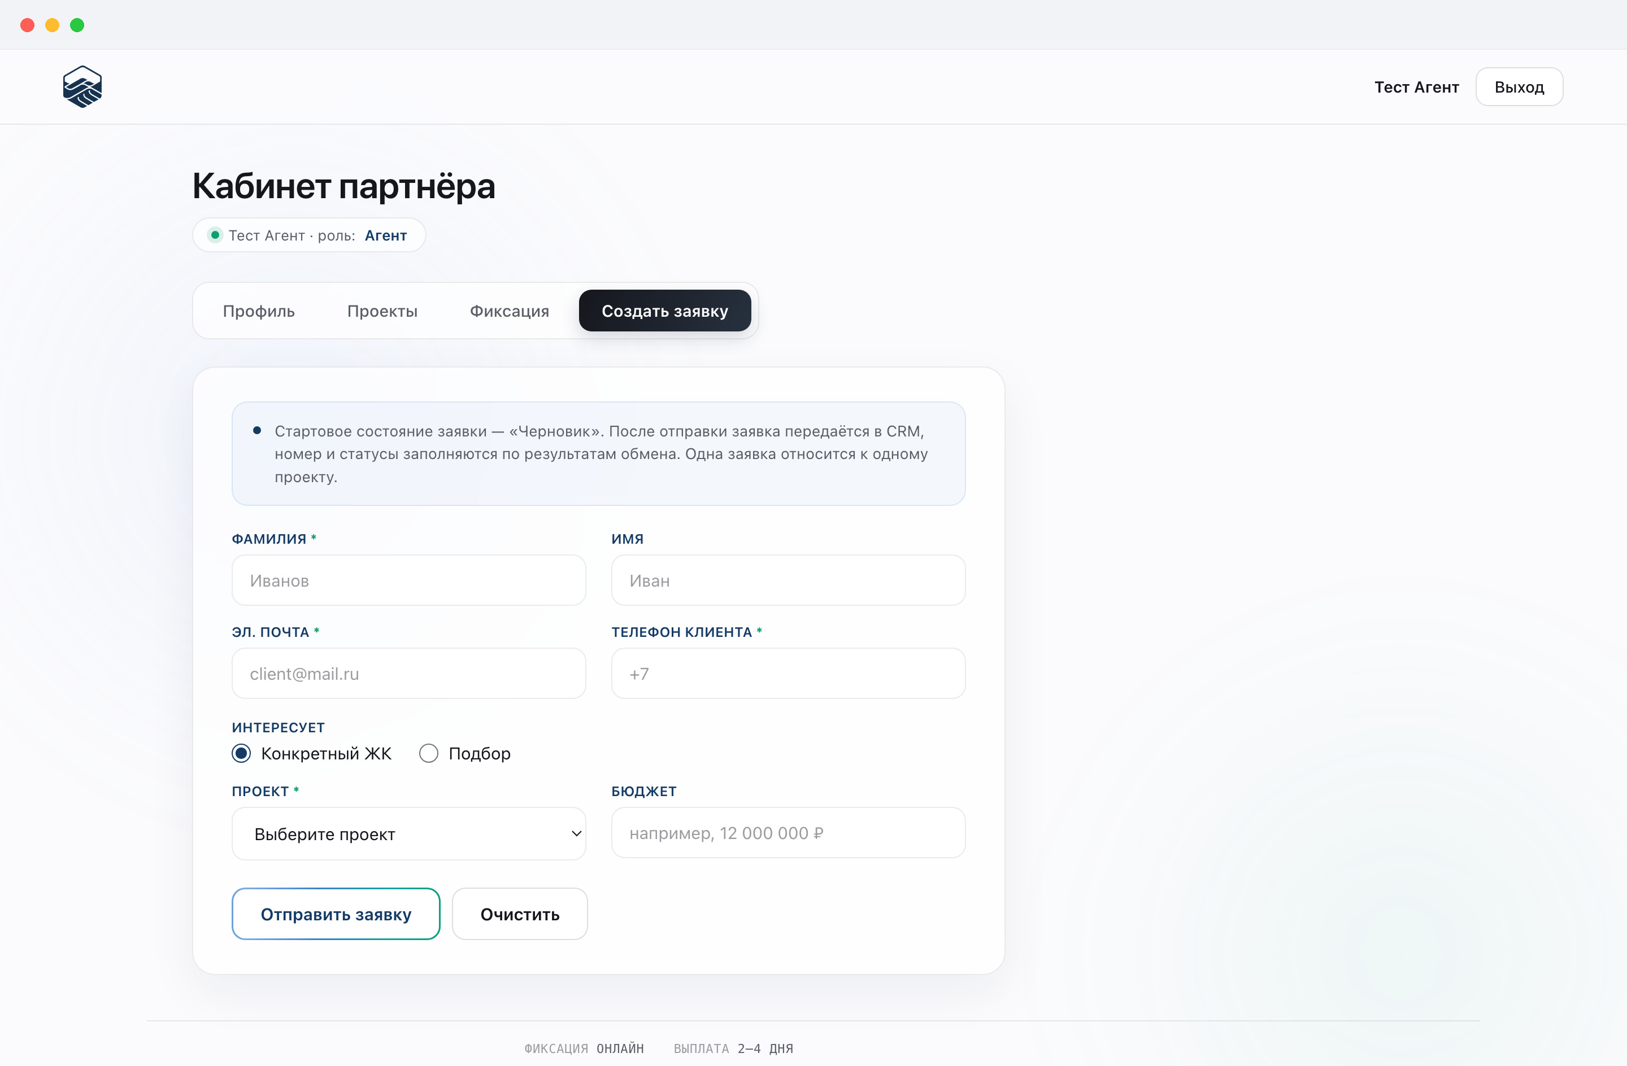Focus the Фамилия input field
Viewport: 1627px width, 1066px height.
(409, 580)
